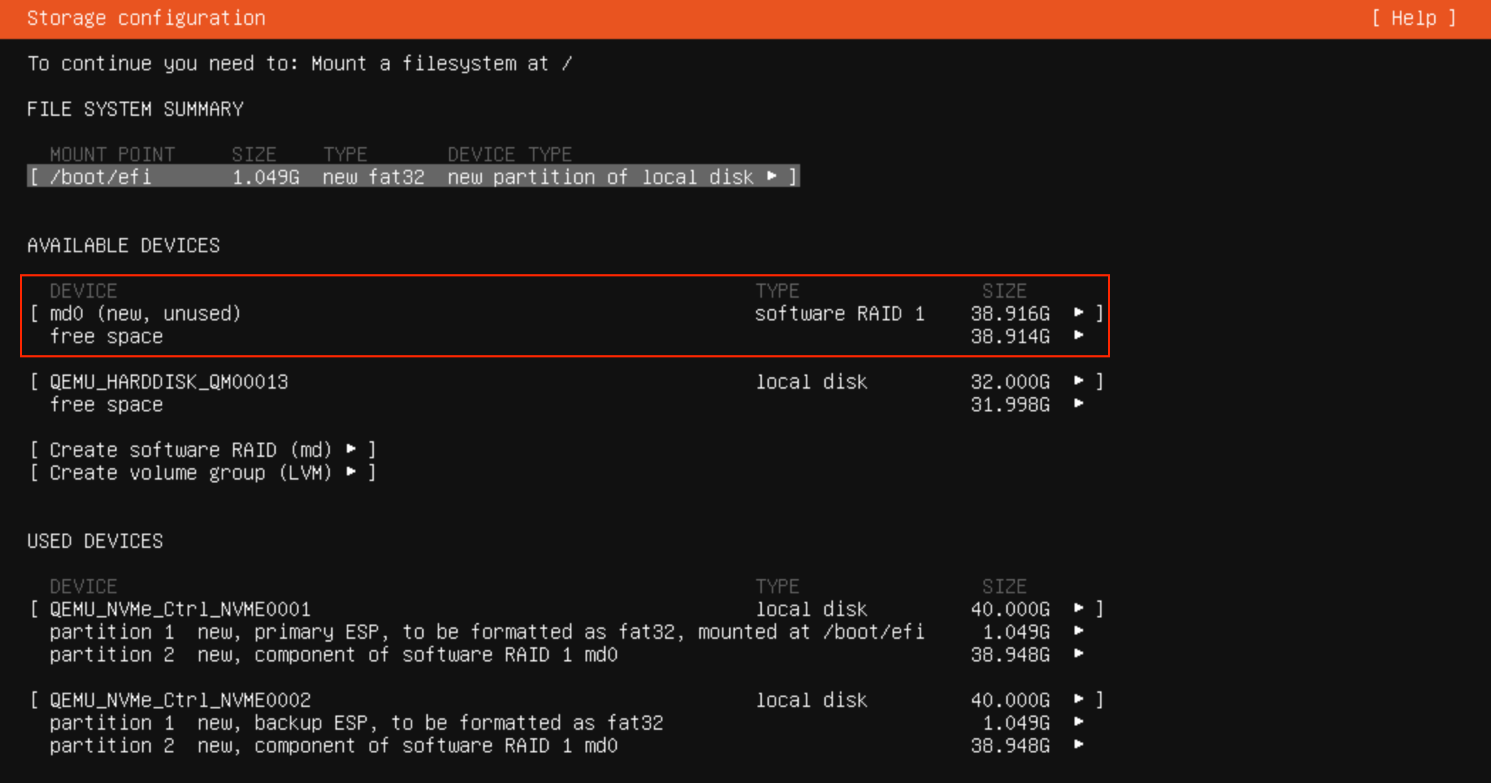Open the /boot/efi mount point actions arrow
The height and width of the screenshot is (783, 1491).
point(773,176)
